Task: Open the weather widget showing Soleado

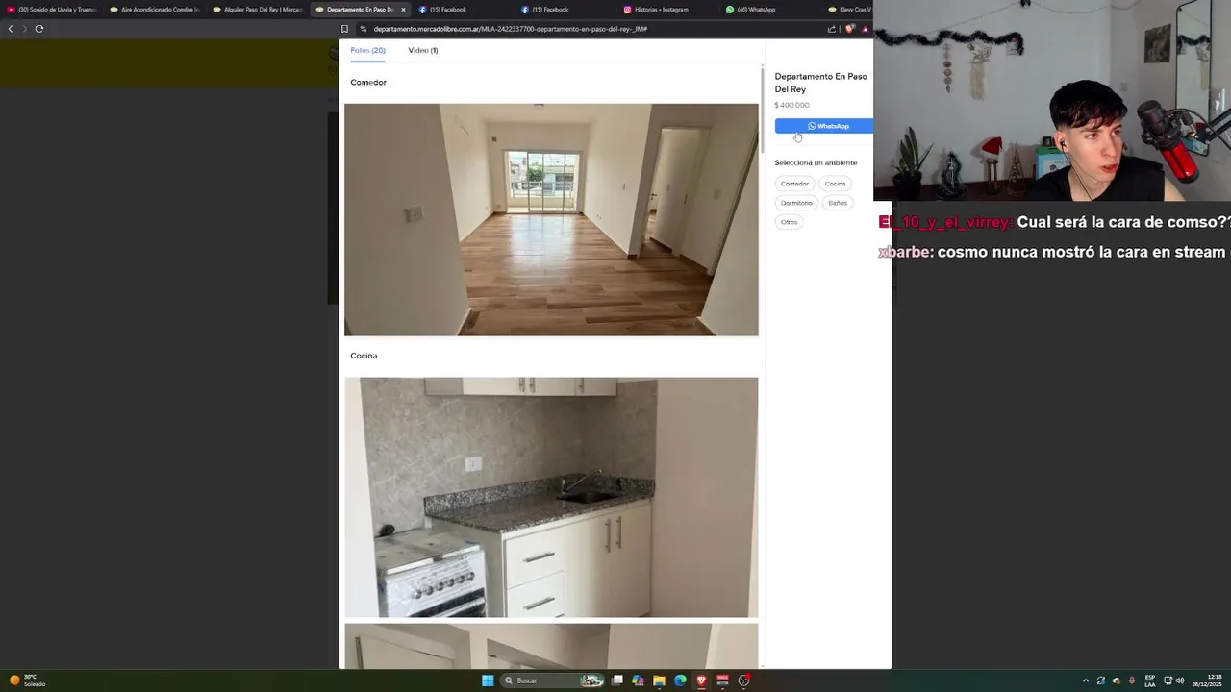Action: click(29, 680)
